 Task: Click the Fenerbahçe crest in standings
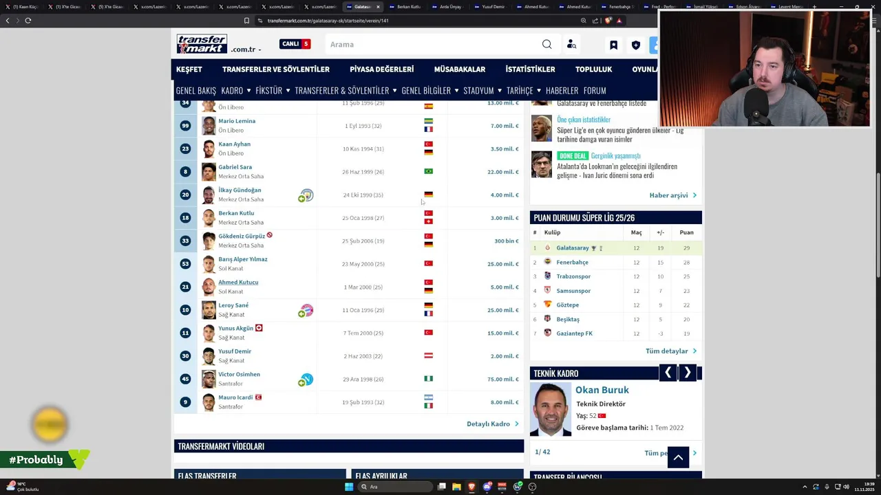pyautogui.click(x=548, y=262)
